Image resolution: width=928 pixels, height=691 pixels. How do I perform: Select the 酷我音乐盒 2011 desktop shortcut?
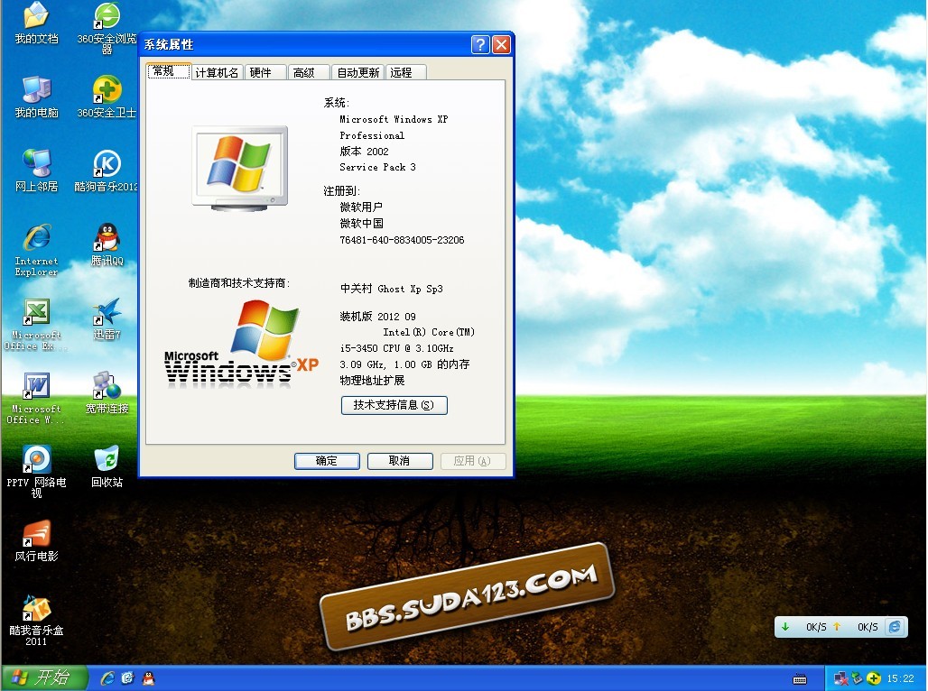coord(36,620)
